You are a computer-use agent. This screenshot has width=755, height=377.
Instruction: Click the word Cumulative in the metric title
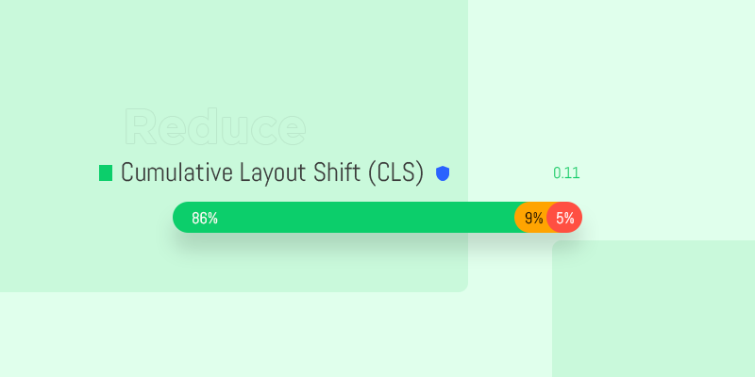[177, 172]
